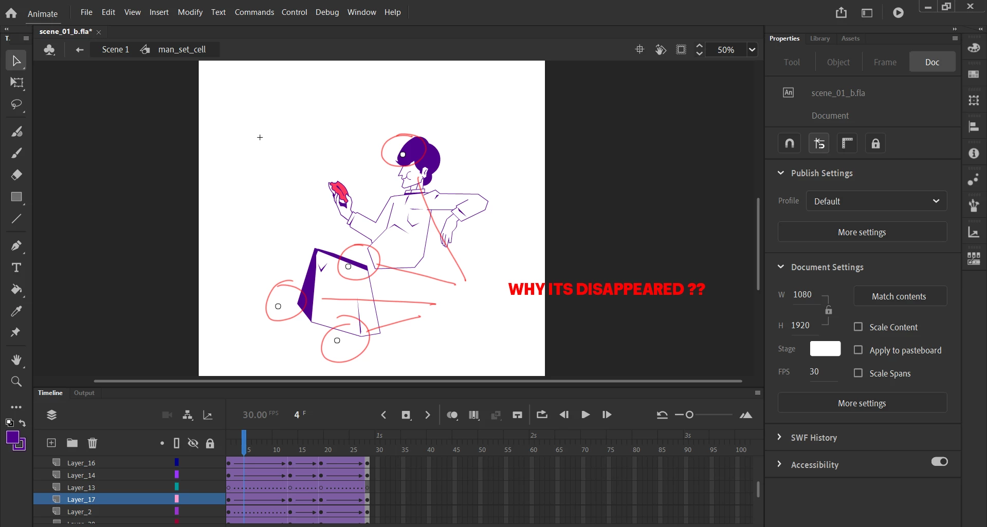The height and width of the screenshot is (527, 987).
Task: Select the Line tool
Action: click(16, 219)
